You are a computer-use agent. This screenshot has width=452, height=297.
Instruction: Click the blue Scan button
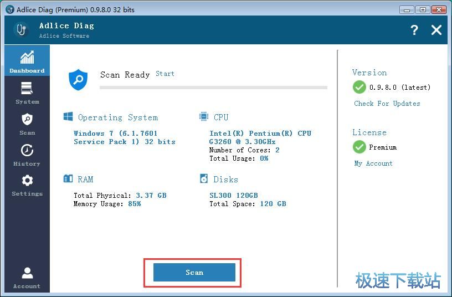194,272
